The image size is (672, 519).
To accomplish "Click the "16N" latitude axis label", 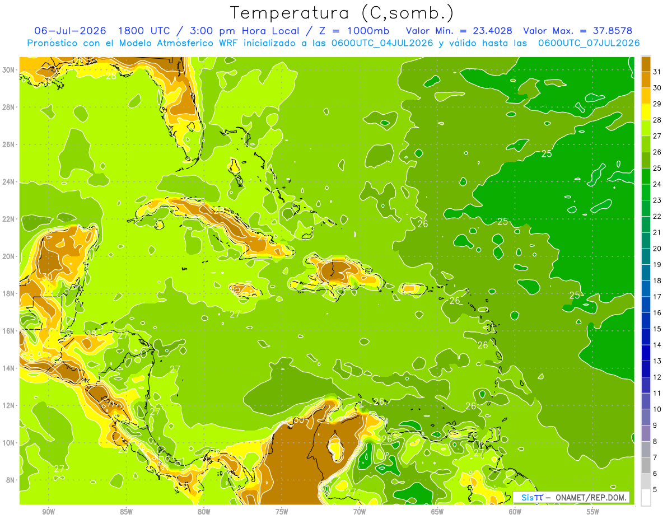I will pyautogui.click(x=8, y=331).
